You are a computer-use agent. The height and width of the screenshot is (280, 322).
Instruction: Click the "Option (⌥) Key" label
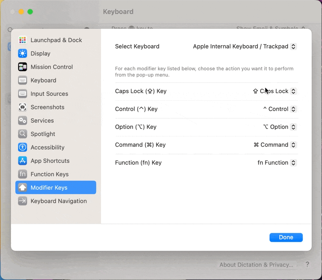[x=136, y=127]
